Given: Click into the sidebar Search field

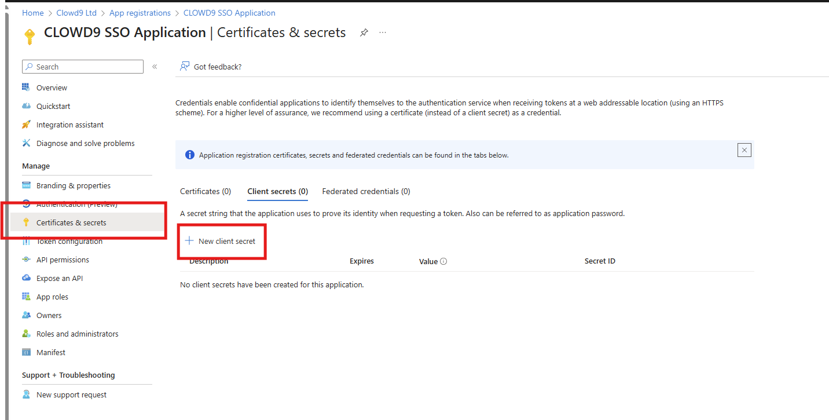Looking at the screenshot, I should (x=83, y=67).
